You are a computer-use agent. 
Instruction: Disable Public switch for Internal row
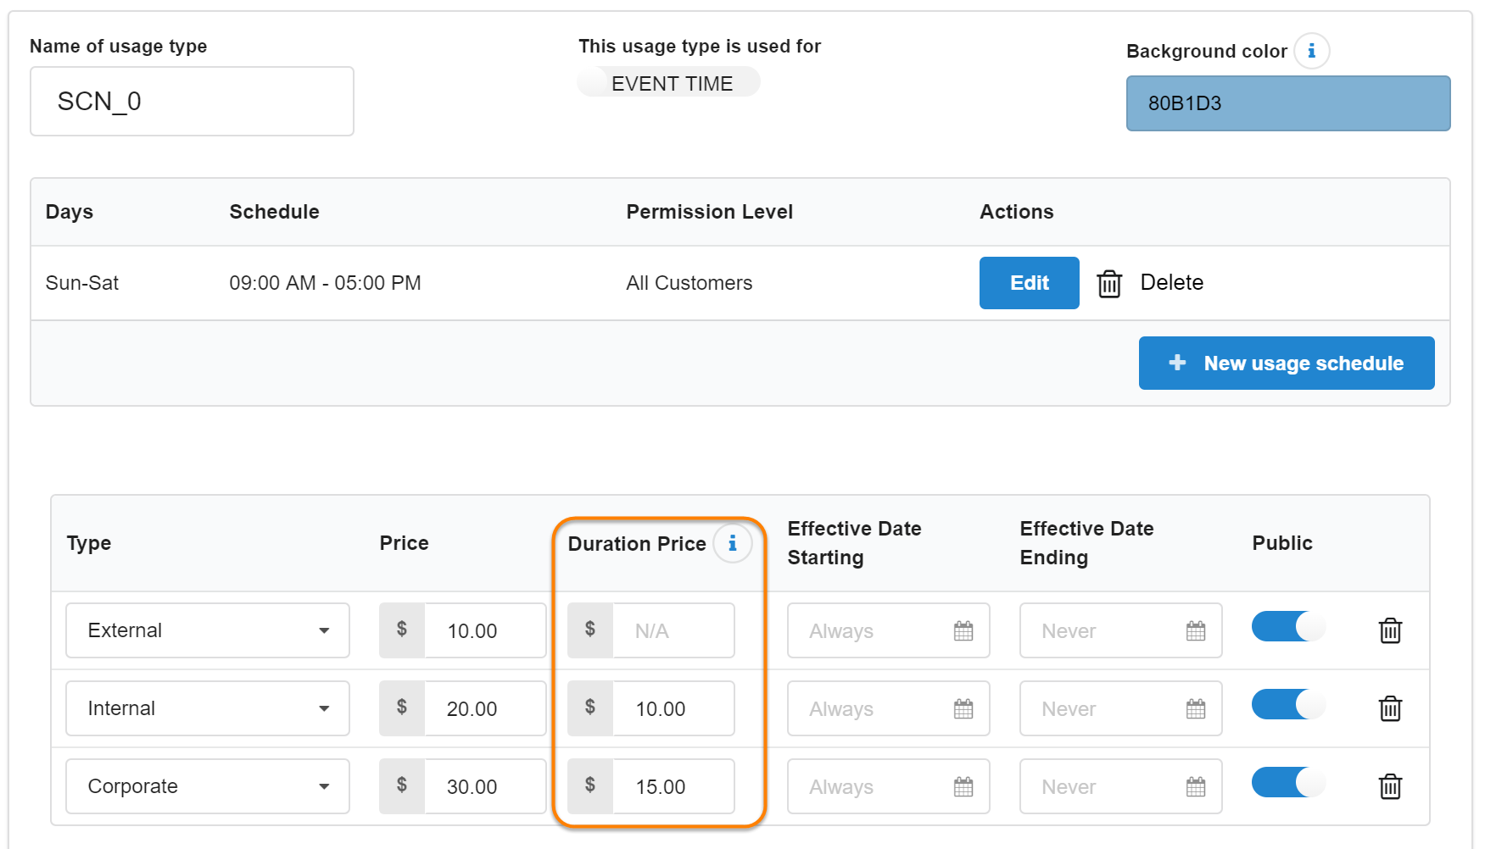coord(1287,705)
